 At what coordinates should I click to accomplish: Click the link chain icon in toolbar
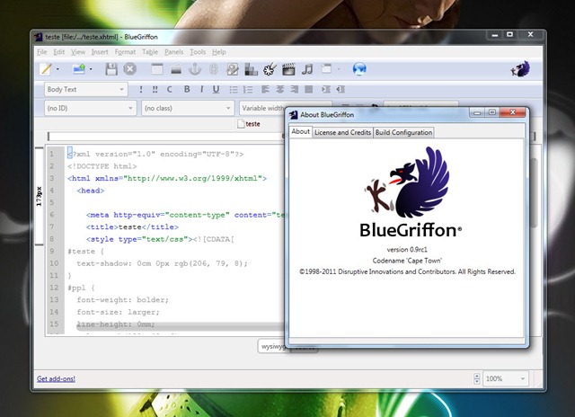214,69
